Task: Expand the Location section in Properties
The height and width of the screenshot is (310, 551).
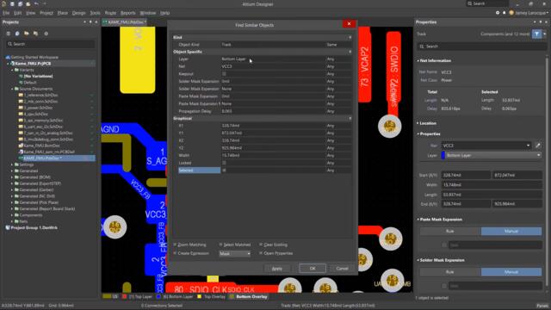Action: [x=418, y=123]
